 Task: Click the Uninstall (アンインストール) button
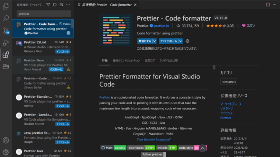[x=169, y=41]
